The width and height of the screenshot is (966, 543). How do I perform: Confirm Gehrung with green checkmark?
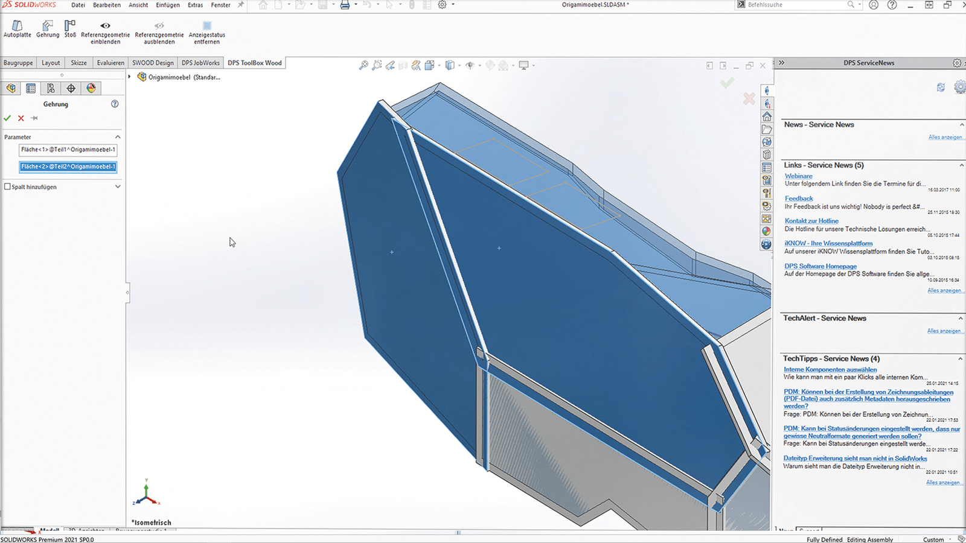click(x=7, y=118)
